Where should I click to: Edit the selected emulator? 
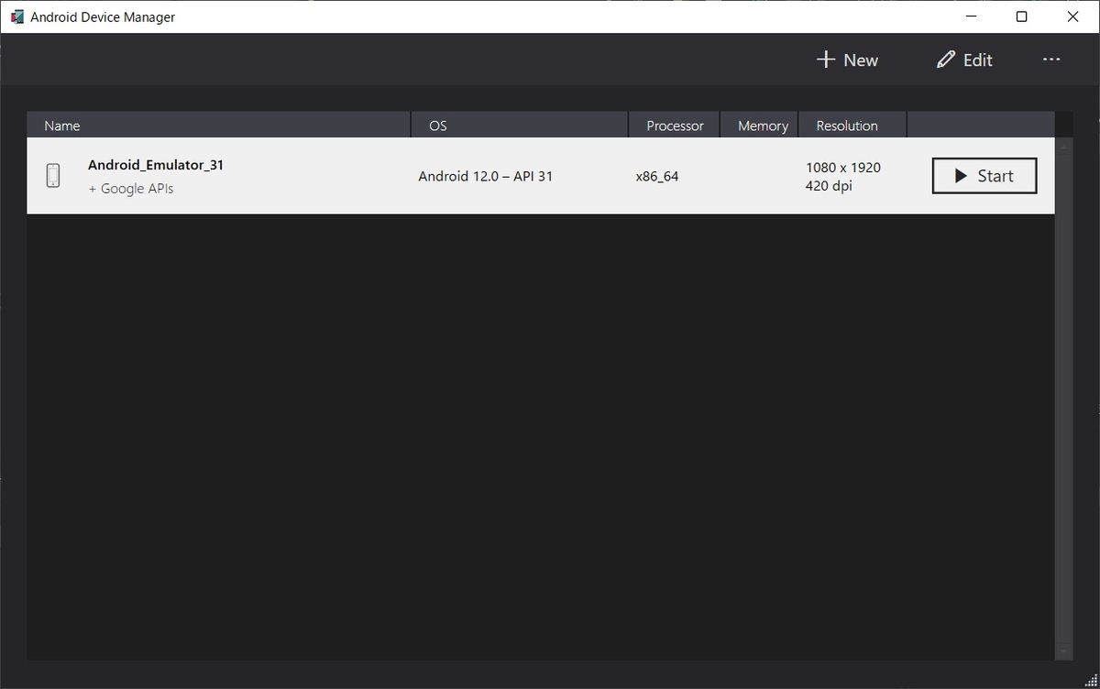(x=964, y=59)
